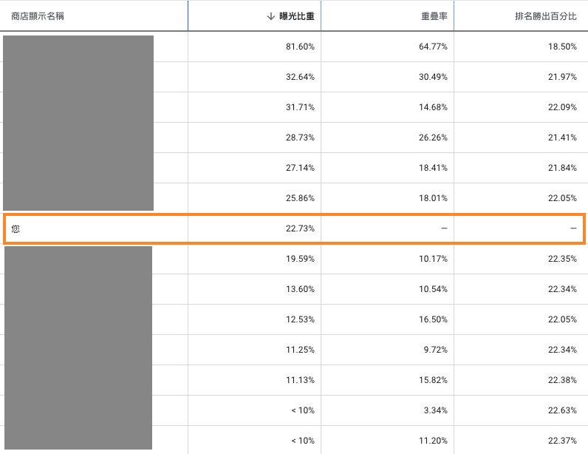Click the 22.63% outranking share cell
588x454 pixels.
point(521,410)
